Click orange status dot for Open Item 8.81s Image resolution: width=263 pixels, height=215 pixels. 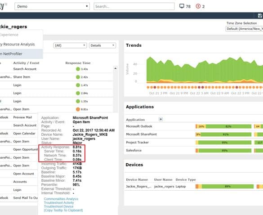click(x=78, y=109)
